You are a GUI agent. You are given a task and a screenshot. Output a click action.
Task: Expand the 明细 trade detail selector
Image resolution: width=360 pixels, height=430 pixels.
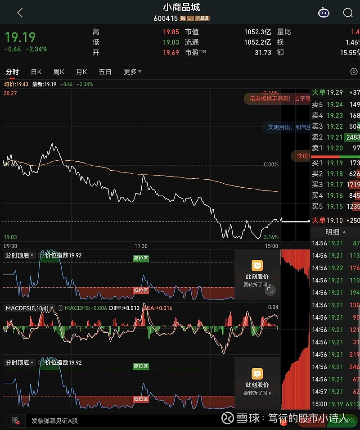click(335, 232)
